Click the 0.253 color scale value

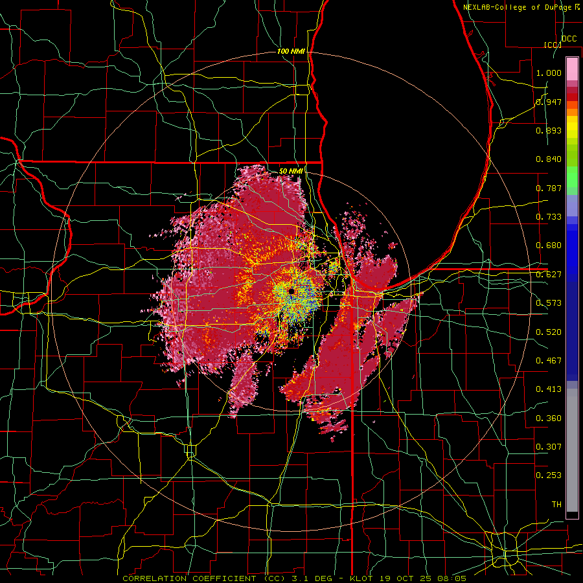click(549, 475)
